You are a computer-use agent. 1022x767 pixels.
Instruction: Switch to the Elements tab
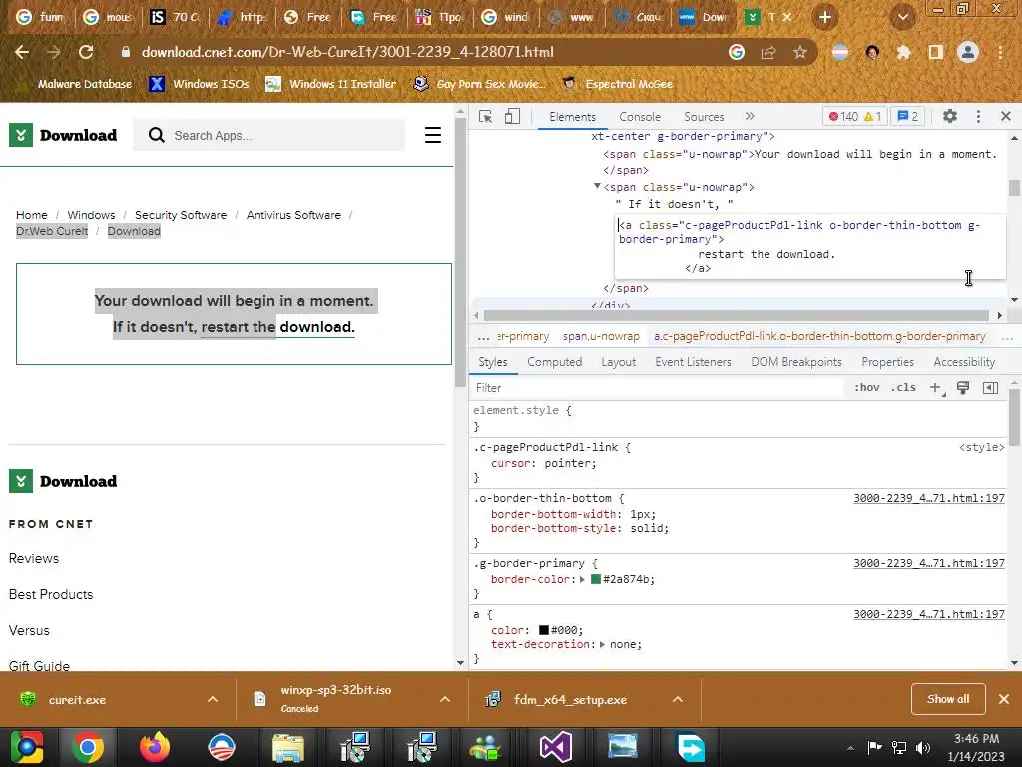[x=572, y=117]
